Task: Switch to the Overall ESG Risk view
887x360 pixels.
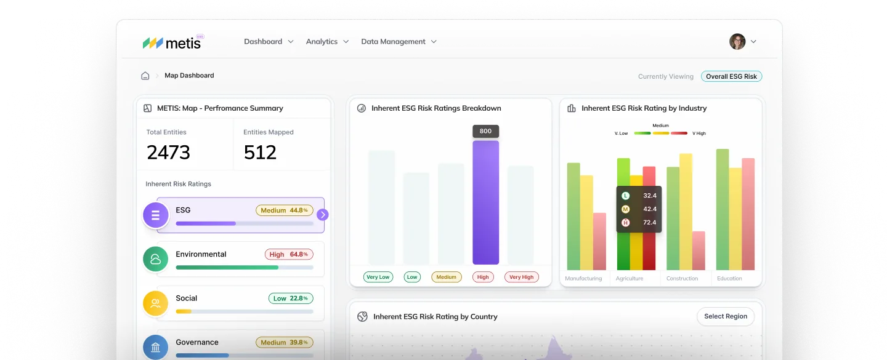Action: [731, 76]
